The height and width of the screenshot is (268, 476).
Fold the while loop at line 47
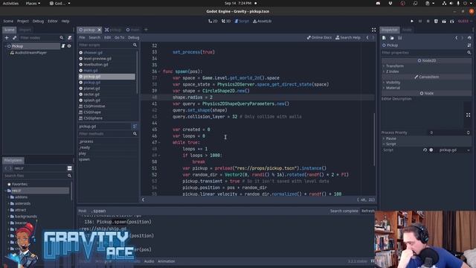point(160,142)
